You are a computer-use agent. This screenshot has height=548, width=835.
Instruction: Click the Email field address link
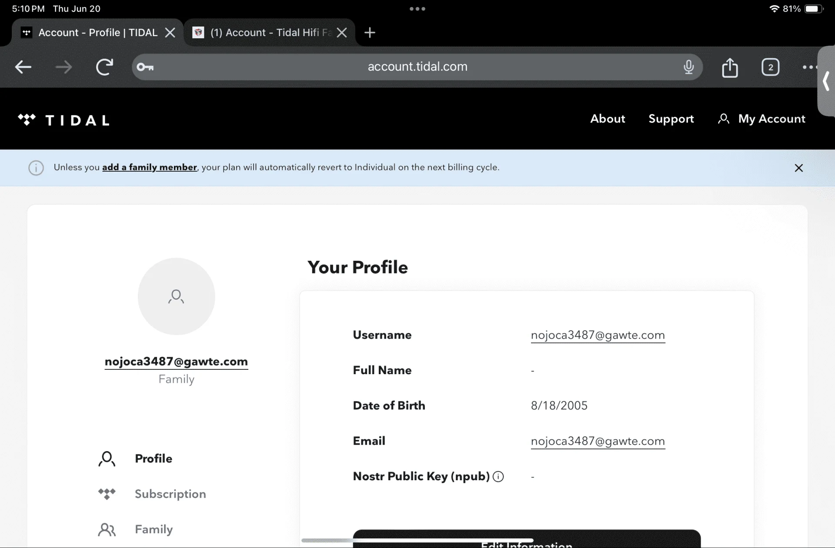tap(598, 441)
